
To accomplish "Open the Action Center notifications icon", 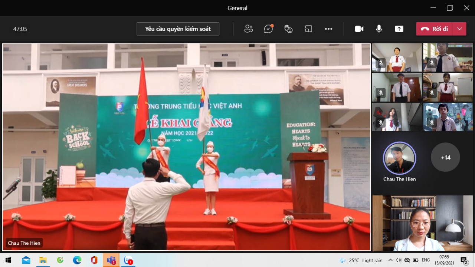I will [x=464, y=260].
